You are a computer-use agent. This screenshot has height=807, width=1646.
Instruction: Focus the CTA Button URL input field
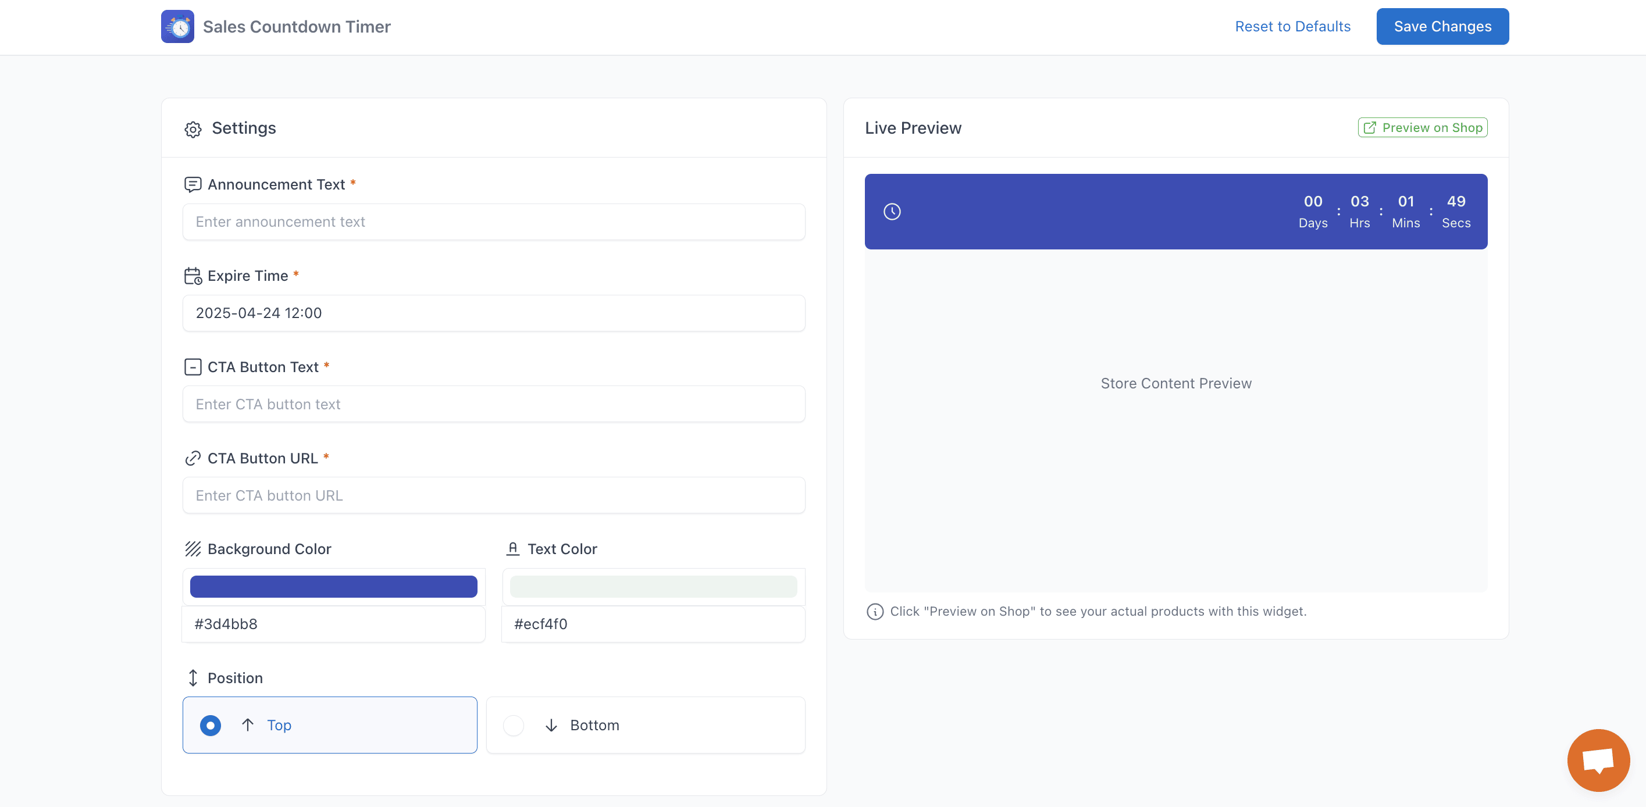click(493, 495)
